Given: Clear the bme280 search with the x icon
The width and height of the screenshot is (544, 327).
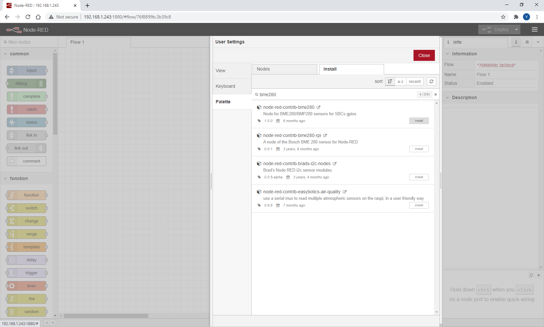Looking at the screenshot, I should [436, 95].
